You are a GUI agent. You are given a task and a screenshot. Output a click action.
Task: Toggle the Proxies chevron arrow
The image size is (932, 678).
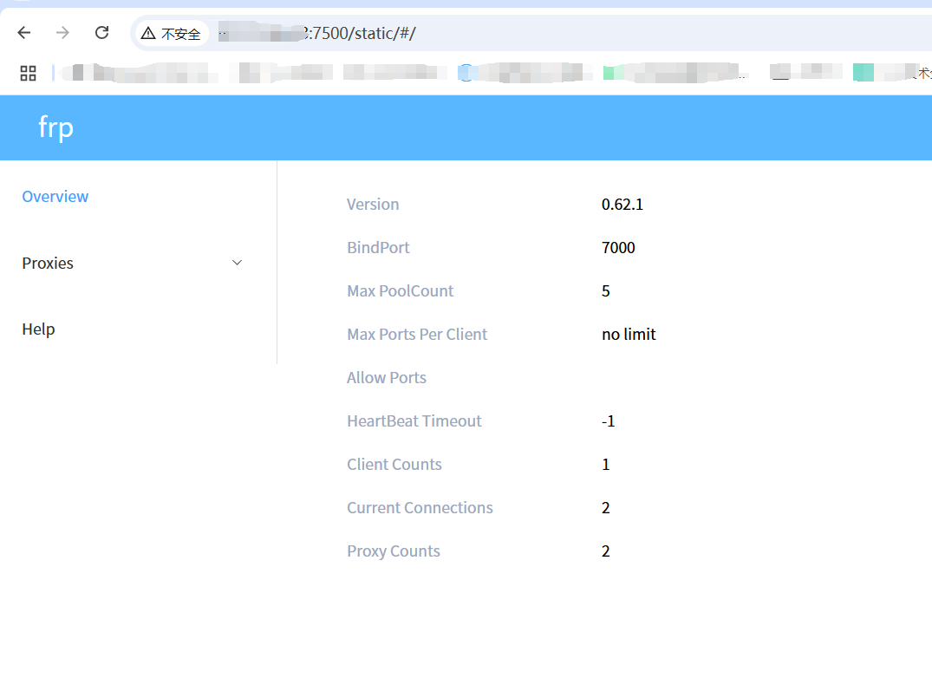[238, 263]
